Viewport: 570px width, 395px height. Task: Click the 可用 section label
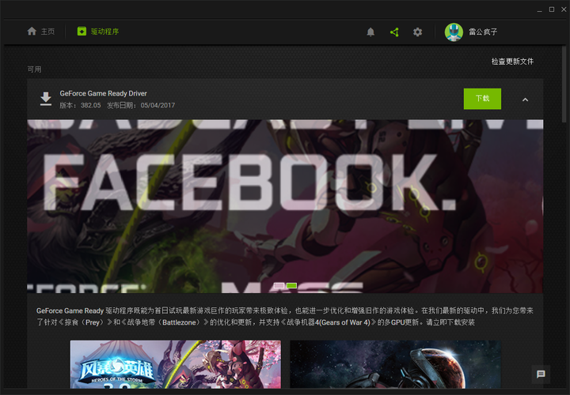pyautogui.click(x=35, y=70)
